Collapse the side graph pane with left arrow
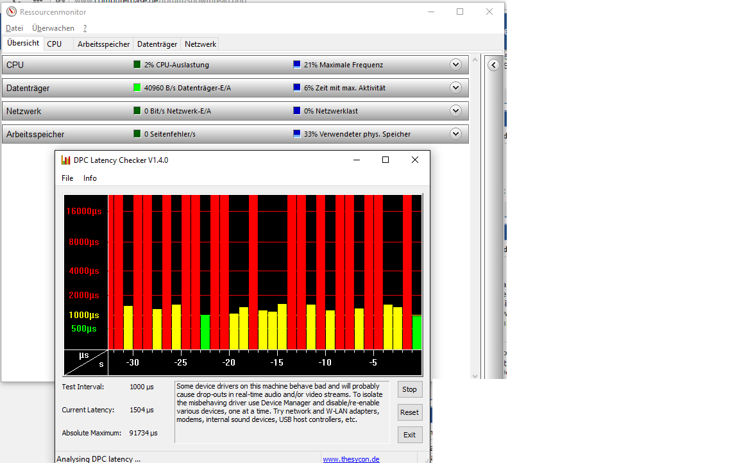739x463 pixels. pos(493,65)
